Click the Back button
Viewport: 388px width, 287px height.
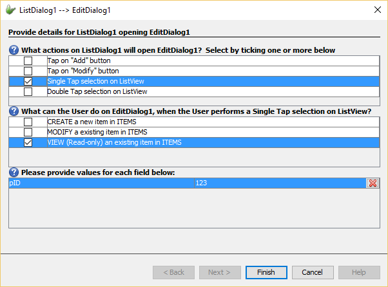(173, 272)
